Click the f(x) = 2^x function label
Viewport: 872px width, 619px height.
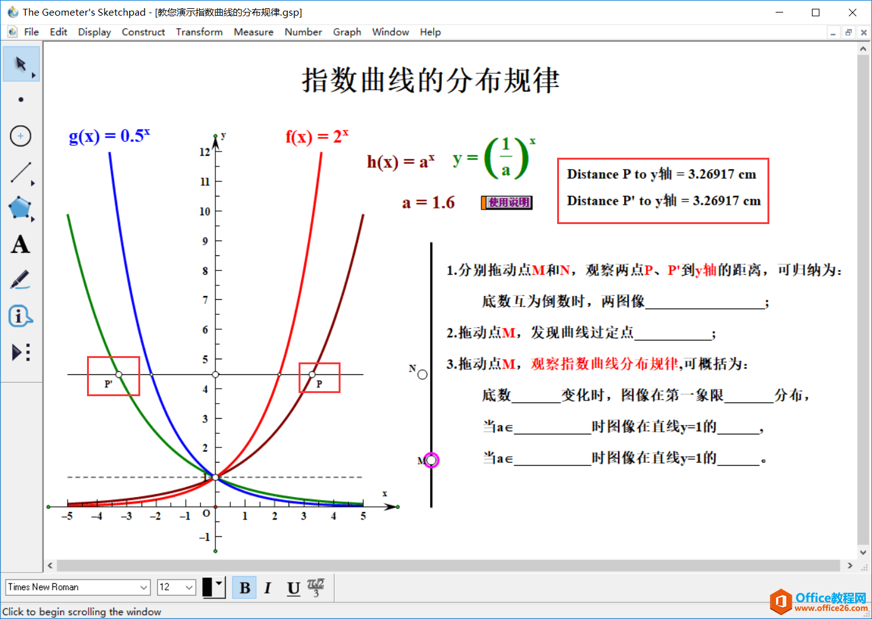click(317, 136)
